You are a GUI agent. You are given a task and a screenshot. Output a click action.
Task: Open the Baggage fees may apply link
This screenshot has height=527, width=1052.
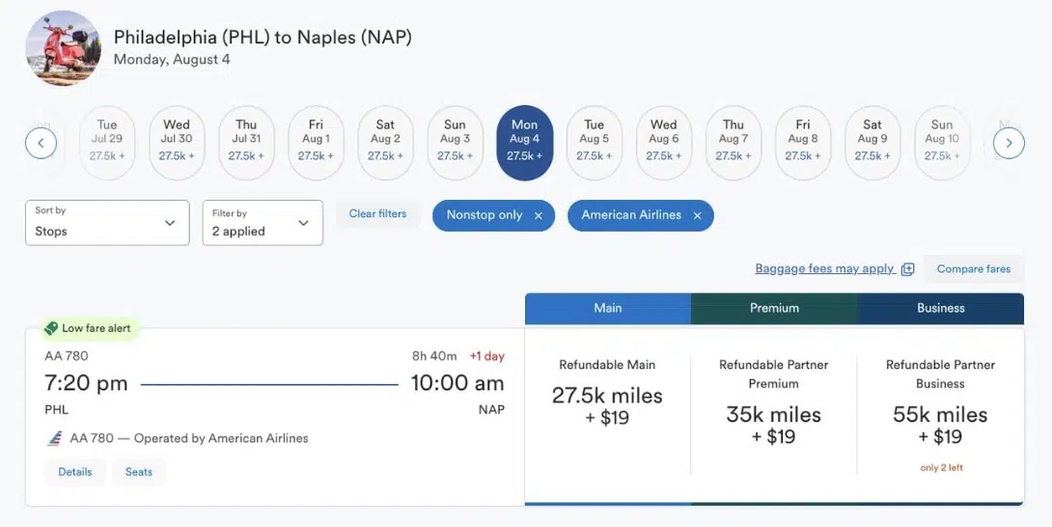[824, 269]
